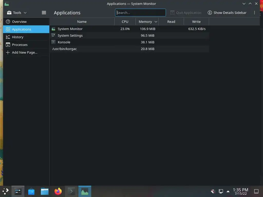The width and height of the screenshot is (263, 197).
Task: Click the 632.5 KiB/s write value
Action: [197, 29]
